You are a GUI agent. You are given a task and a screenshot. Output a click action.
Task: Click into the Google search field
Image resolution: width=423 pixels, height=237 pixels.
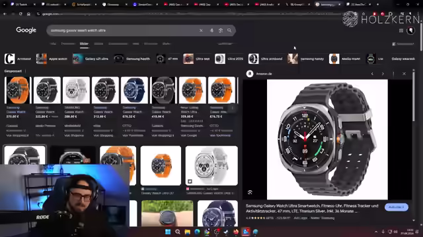[x=123, y=30]
